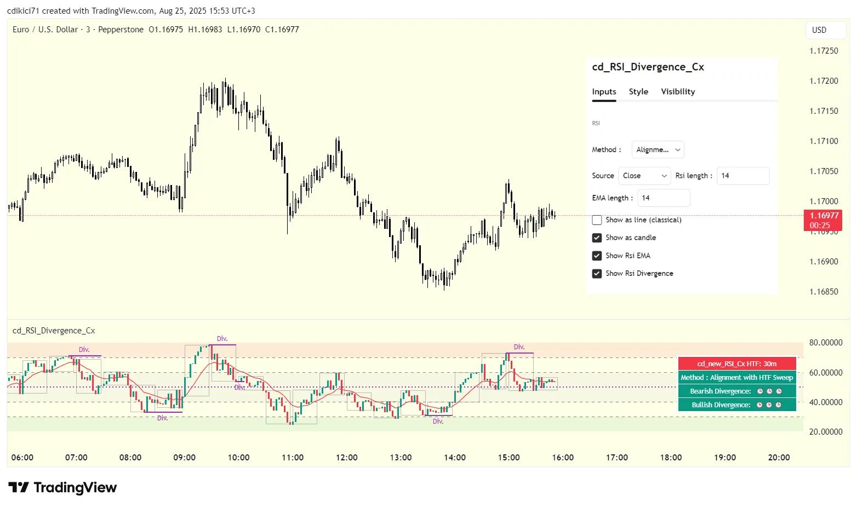Click the TradingView logo at bottom left
The image size is (857, 508).
pyautogui.click(x=62, y=488)
